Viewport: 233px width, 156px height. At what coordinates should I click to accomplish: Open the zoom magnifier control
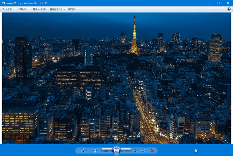tap(83, 151)
